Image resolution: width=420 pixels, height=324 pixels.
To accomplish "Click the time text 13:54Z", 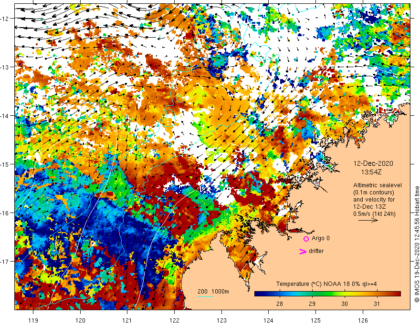I will click(371, 172).
